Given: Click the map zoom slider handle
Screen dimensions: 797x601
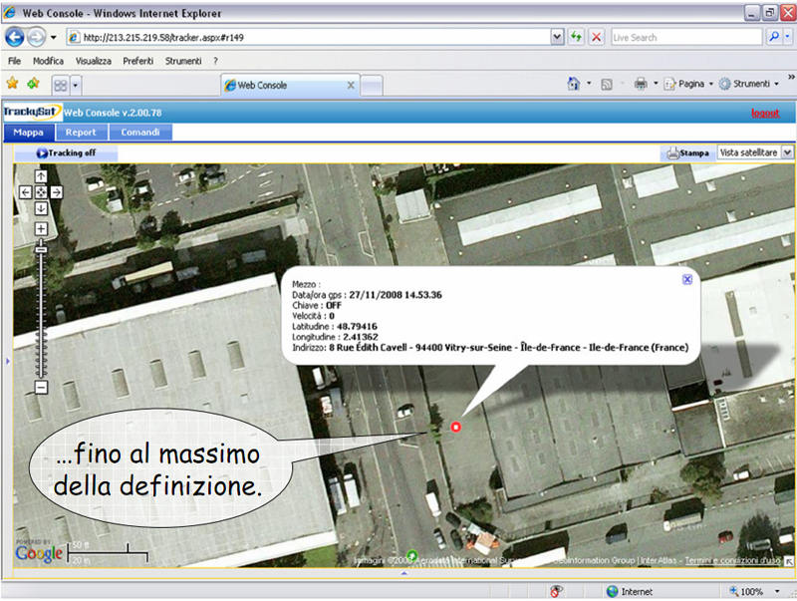Looking at the screenshot, I should pos(41,249).
